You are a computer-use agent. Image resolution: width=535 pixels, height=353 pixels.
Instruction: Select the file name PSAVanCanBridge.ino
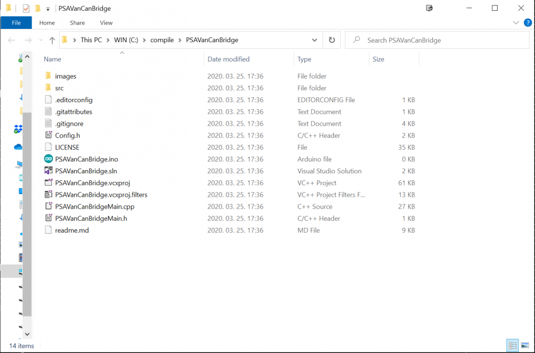point(87,159)
